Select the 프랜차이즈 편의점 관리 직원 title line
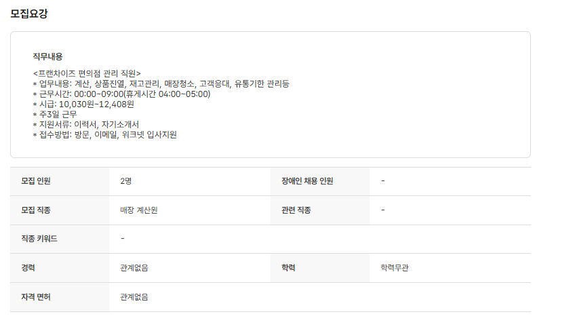 pyautogui.click(x=87, y=73)
